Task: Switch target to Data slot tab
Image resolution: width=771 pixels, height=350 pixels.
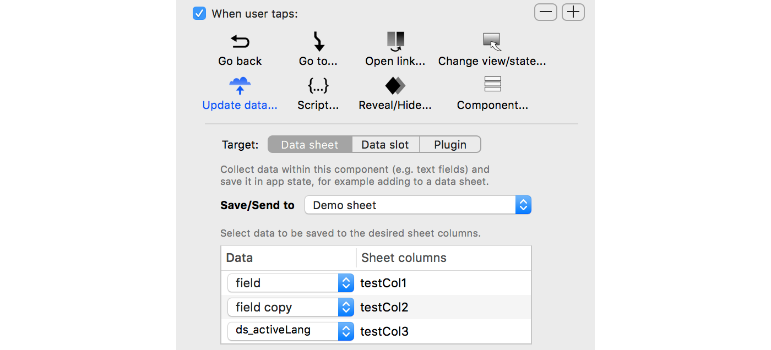Action: pyautogui.click(x=385, y=145)
